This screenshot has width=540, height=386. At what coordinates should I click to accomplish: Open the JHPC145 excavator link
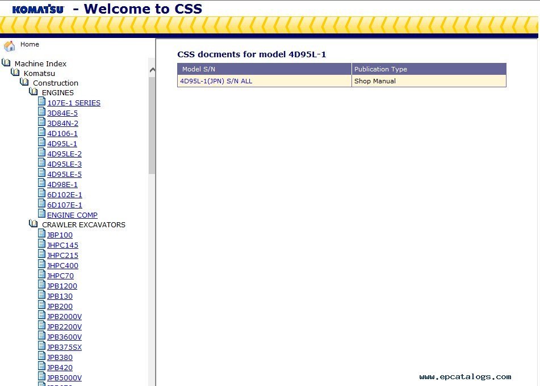click(62, 245)
